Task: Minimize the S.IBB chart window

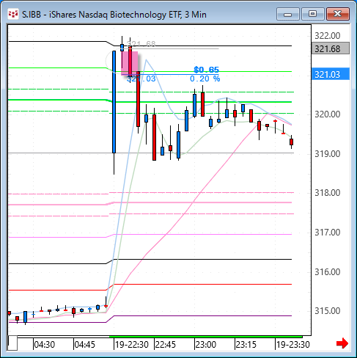Action: [x=288, y=14]
